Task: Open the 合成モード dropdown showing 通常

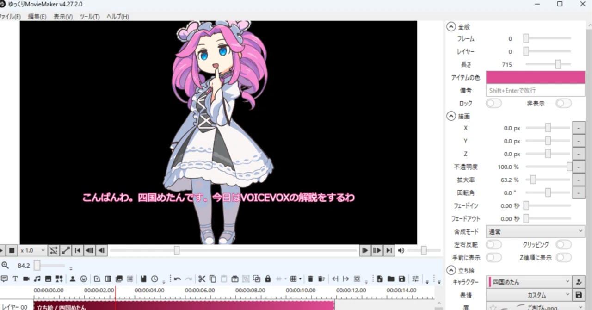Action: tap(535, 231)
